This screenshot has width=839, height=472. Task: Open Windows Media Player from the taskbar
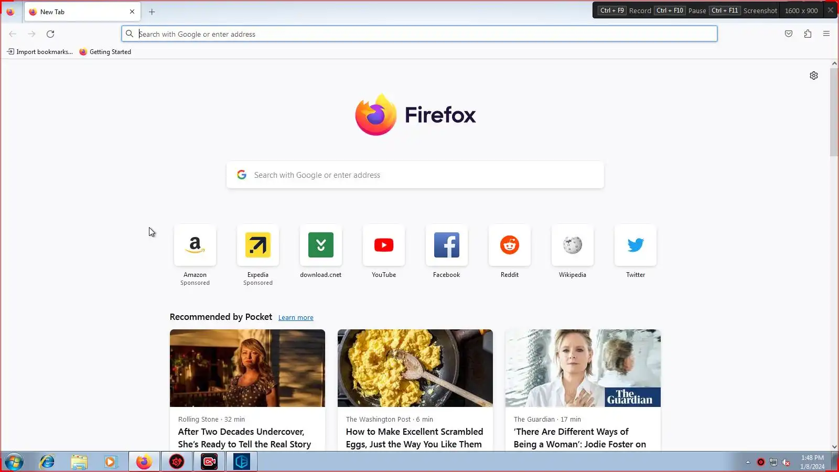(111, 462)
